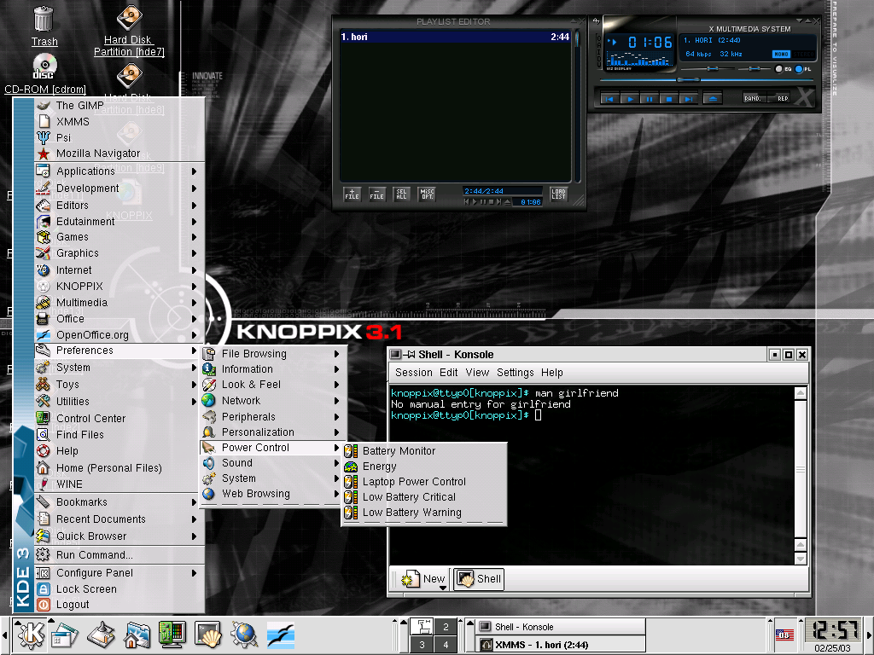Switch to Shell - Konsole in the taskbar
The image size is (874, 655).
(x=560, y=627)
